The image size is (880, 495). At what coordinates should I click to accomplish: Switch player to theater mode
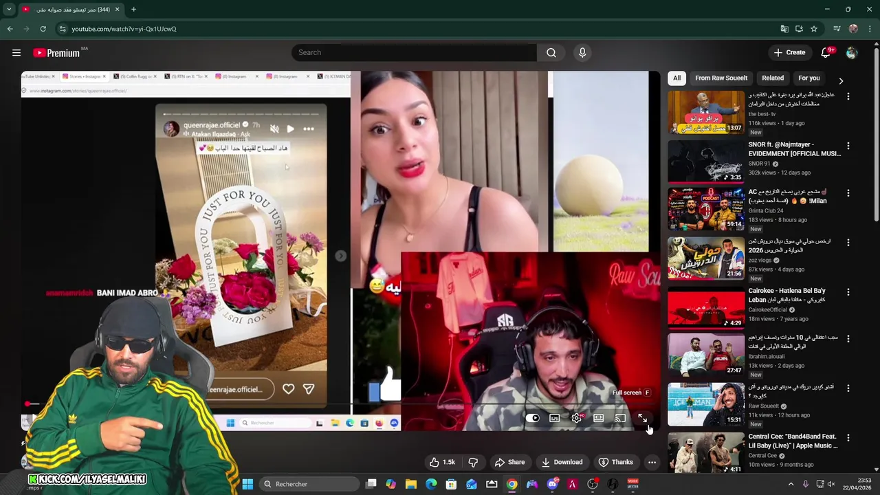[x=598, y=418]
